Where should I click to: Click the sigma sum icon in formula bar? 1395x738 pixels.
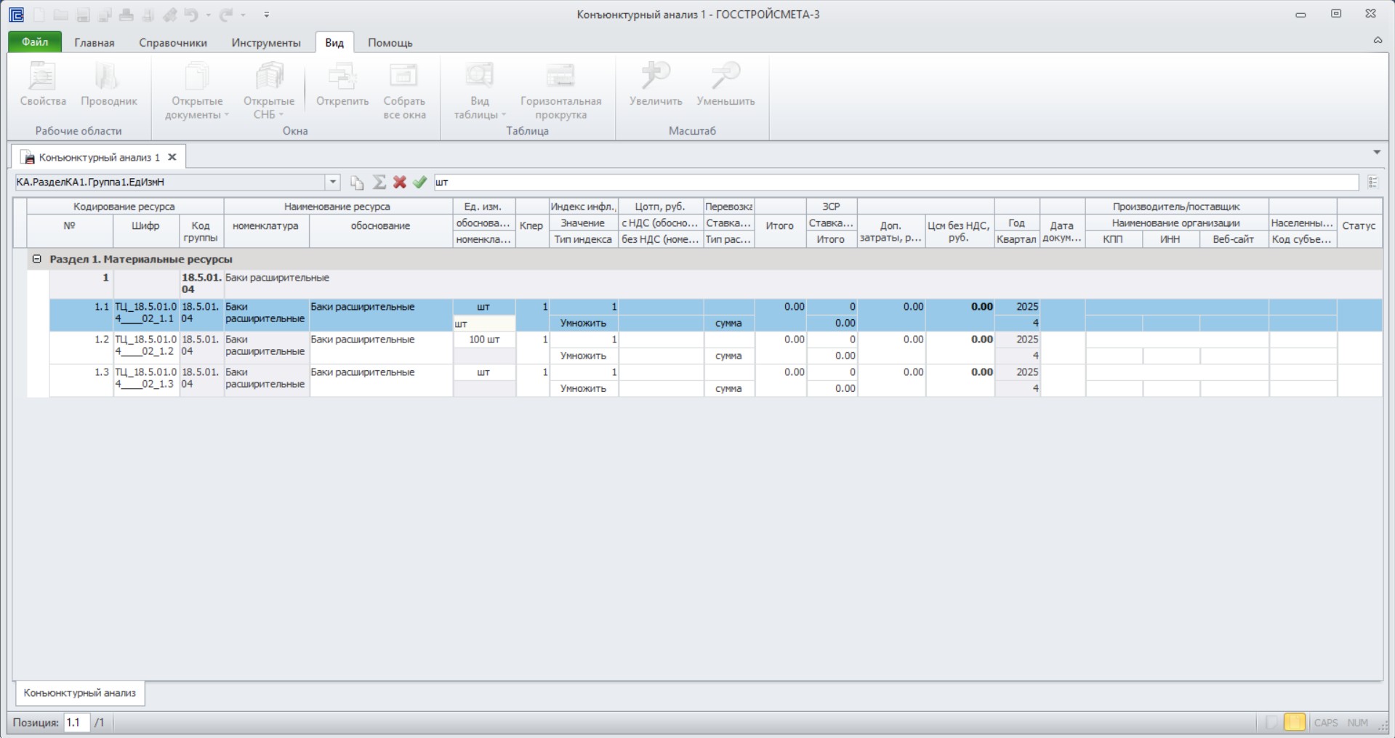click(379, 183)
